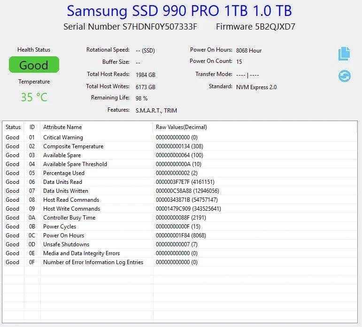Select the Unsafe Shutdowns row
Screen dimensions: 362x327
180,244
